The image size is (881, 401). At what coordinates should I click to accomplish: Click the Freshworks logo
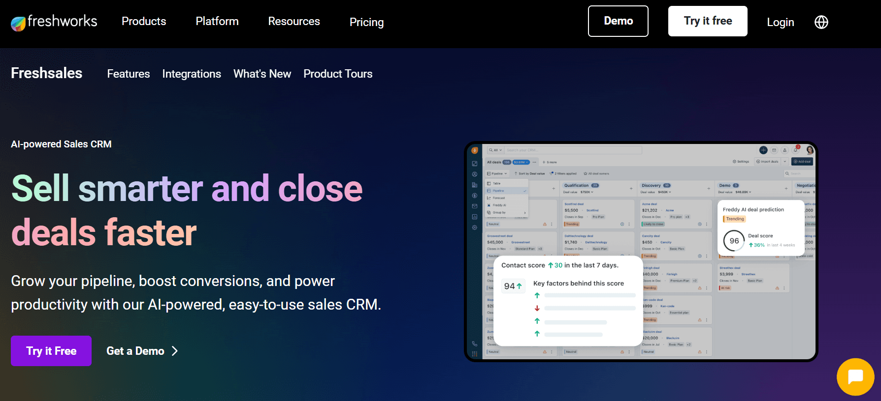(54, 22)
